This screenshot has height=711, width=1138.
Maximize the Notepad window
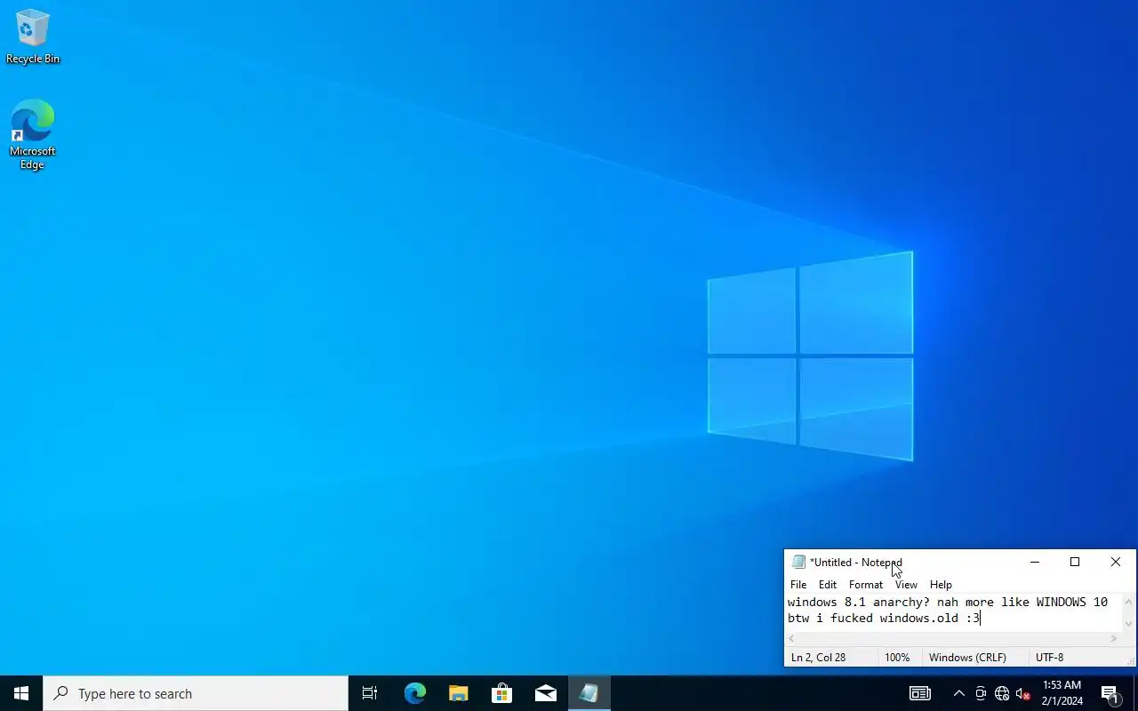pos(1075,562)
